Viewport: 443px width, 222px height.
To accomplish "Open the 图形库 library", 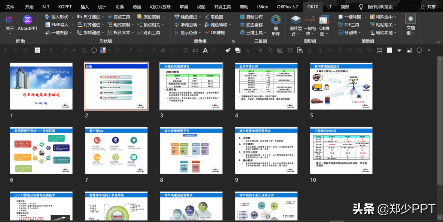I will pos(276,25).
